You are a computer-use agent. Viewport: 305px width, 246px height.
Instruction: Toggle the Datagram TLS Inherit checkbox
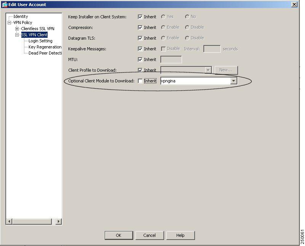(140, 38)
